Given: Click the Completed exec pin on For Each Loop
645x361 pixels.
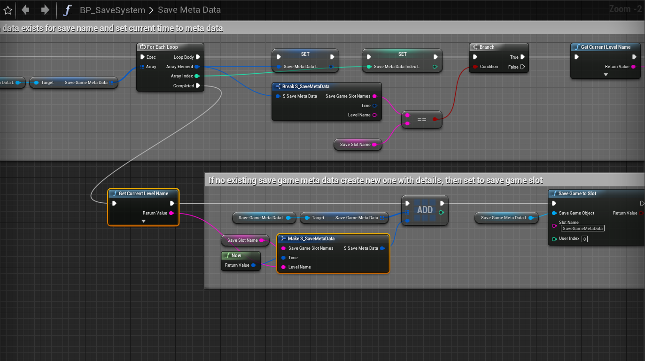Looking at the screenshot, I should click(198, 86).
